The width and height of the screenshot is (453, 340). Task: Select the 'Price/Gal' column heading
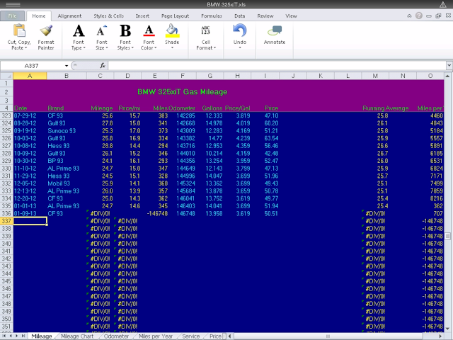(238, 108)
